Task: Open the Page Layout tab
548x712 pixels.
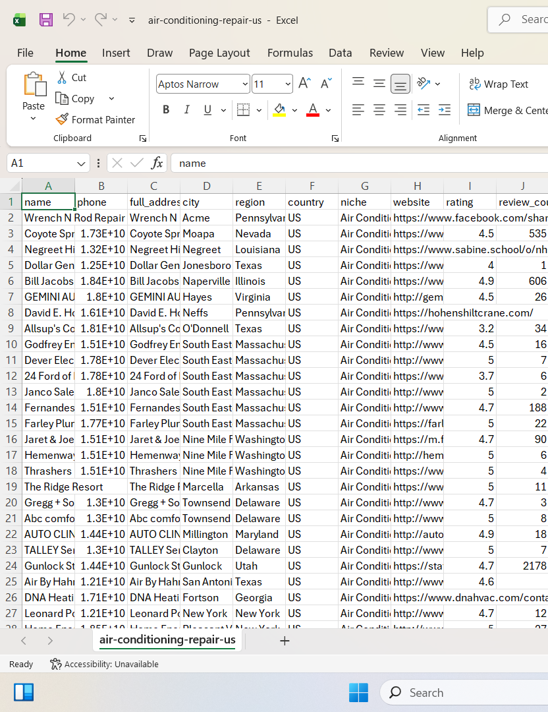Action: coord(219,53)
